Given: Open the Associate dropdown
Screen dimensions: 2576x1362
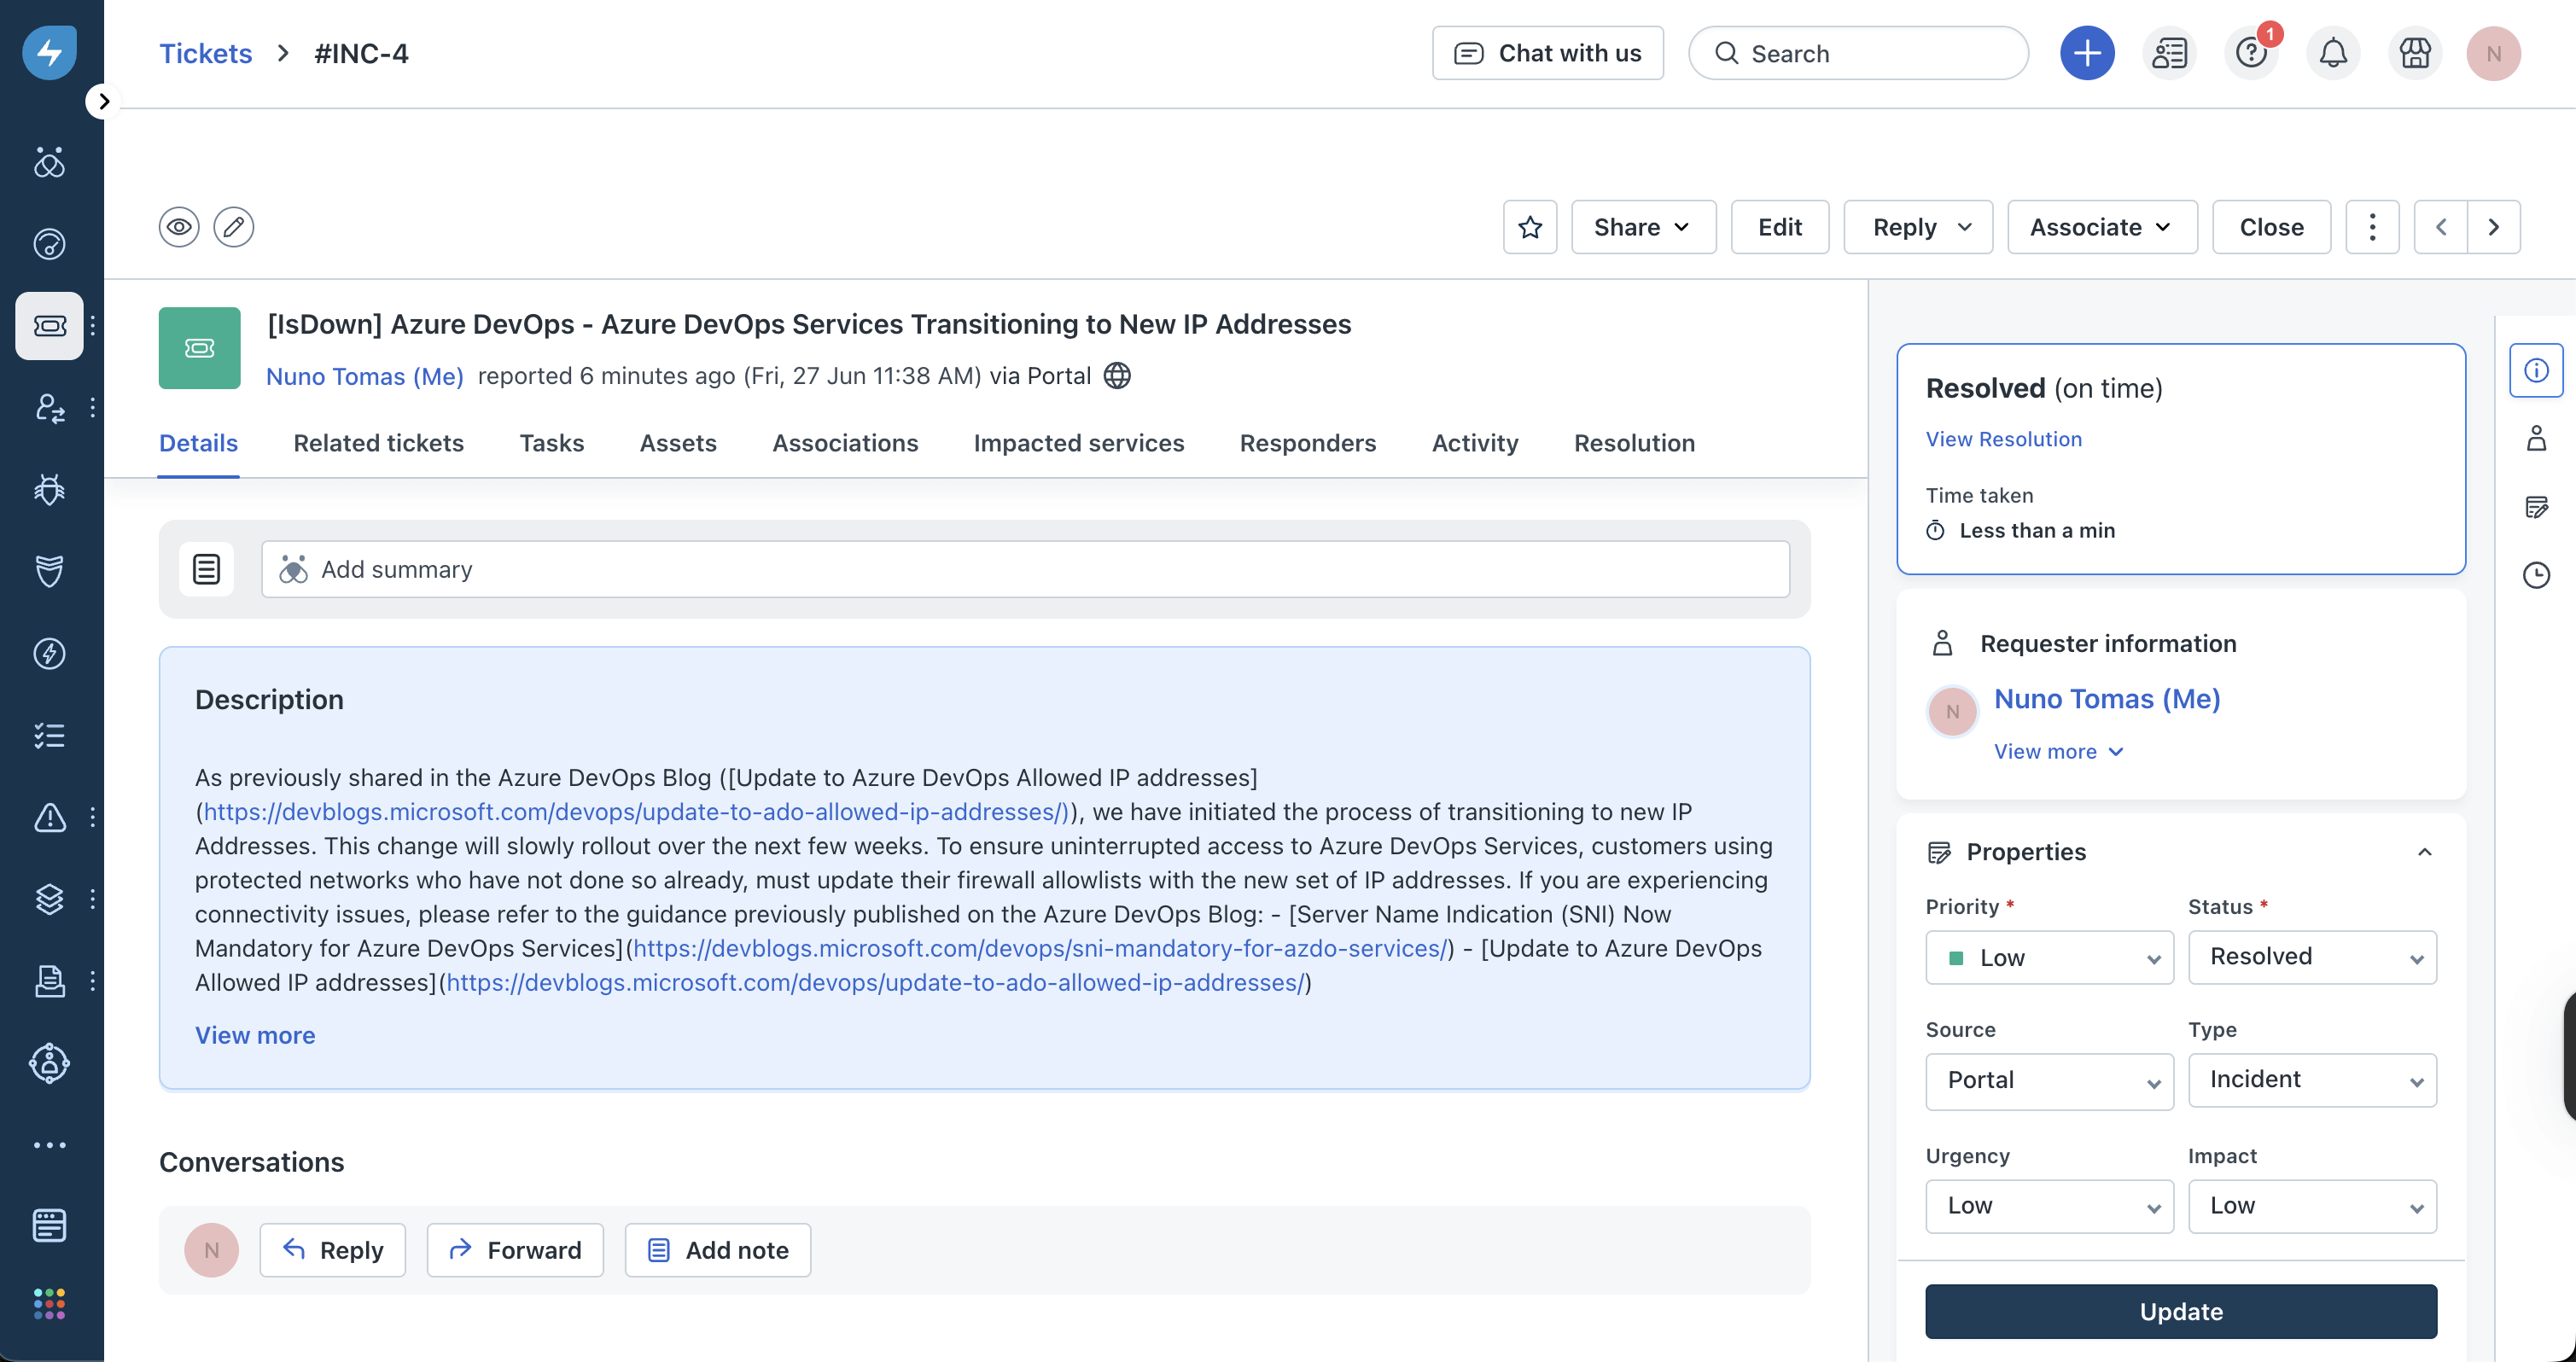Looking at the screenshot, I should click(2102, 227).
